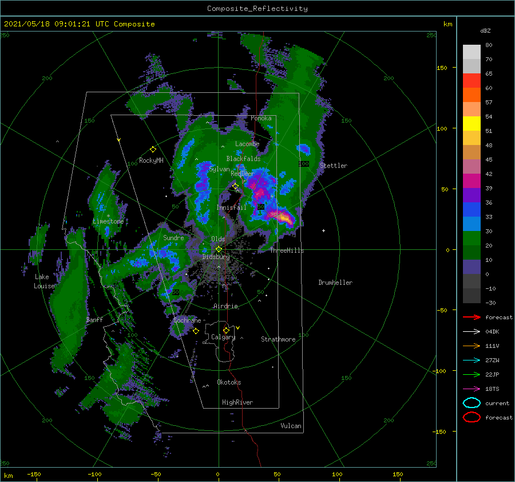Viewport: 515px width, 482px height.
Task: Select the Lake Louise label
Action: pyautogui.click(x=44, y=281)
